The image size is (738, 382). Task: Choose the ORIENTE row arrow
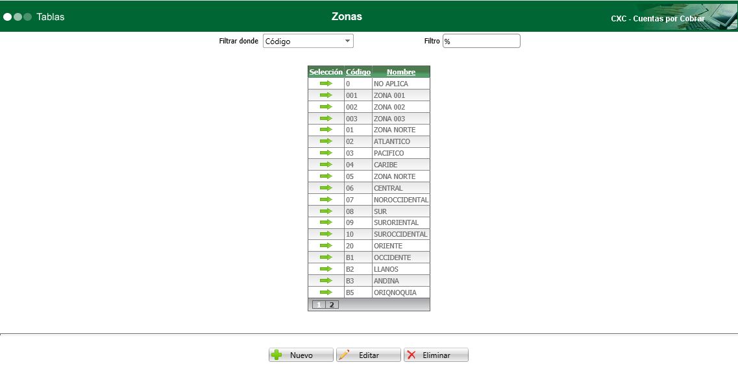pyautogui.click(x=326, y=246)
